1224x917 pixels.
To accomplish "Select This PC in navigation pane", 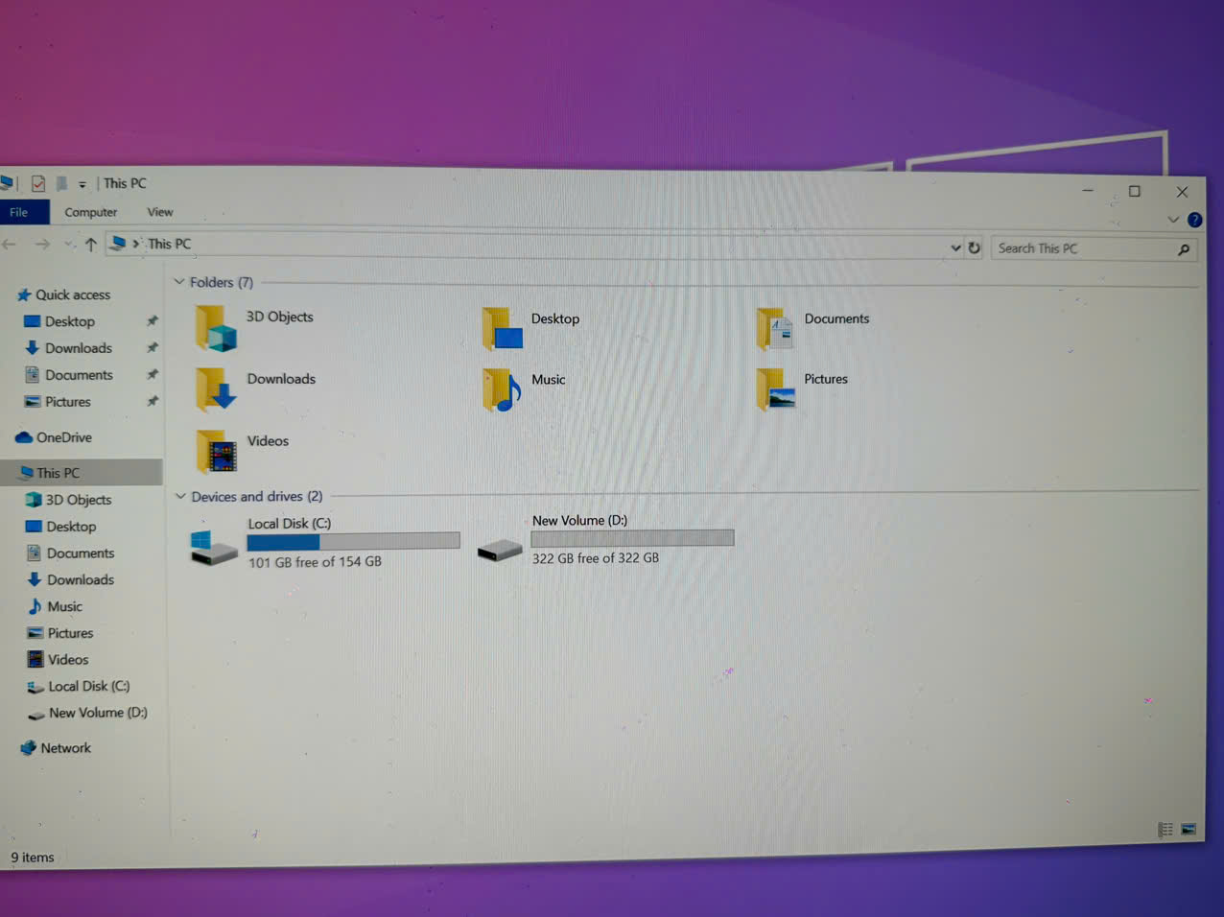I will click(x=82, y=473).
